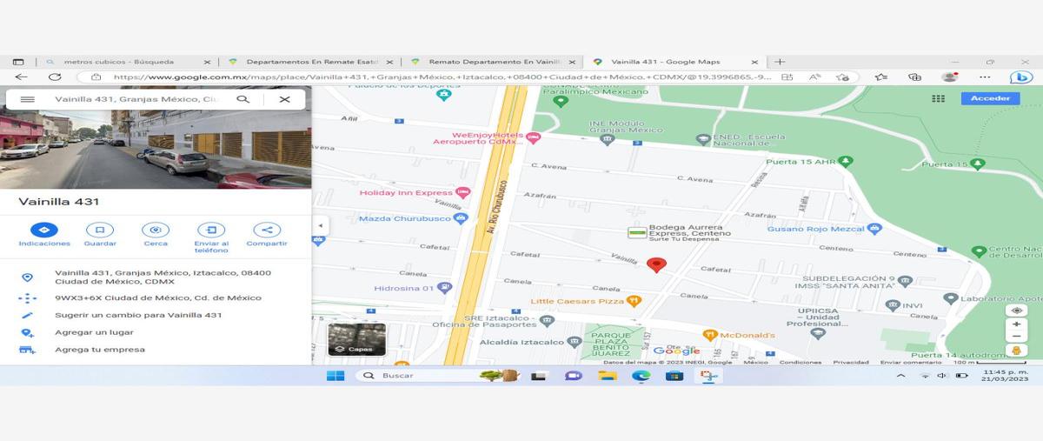Click the blue Acceder sign-in button
Screen dimensions: 1043x441
[990, 98]
